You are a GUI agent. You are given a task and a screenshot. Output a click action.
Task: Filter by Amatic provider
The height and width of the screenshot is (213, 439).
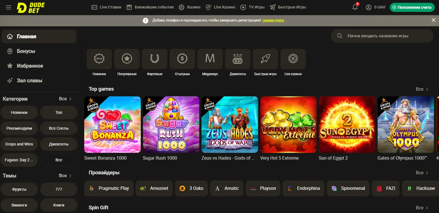point(227,188)
